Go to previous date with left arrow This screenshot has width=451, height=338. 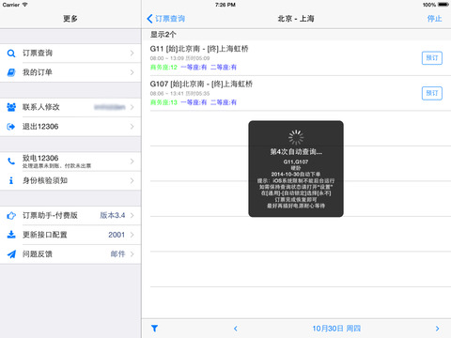236,329
